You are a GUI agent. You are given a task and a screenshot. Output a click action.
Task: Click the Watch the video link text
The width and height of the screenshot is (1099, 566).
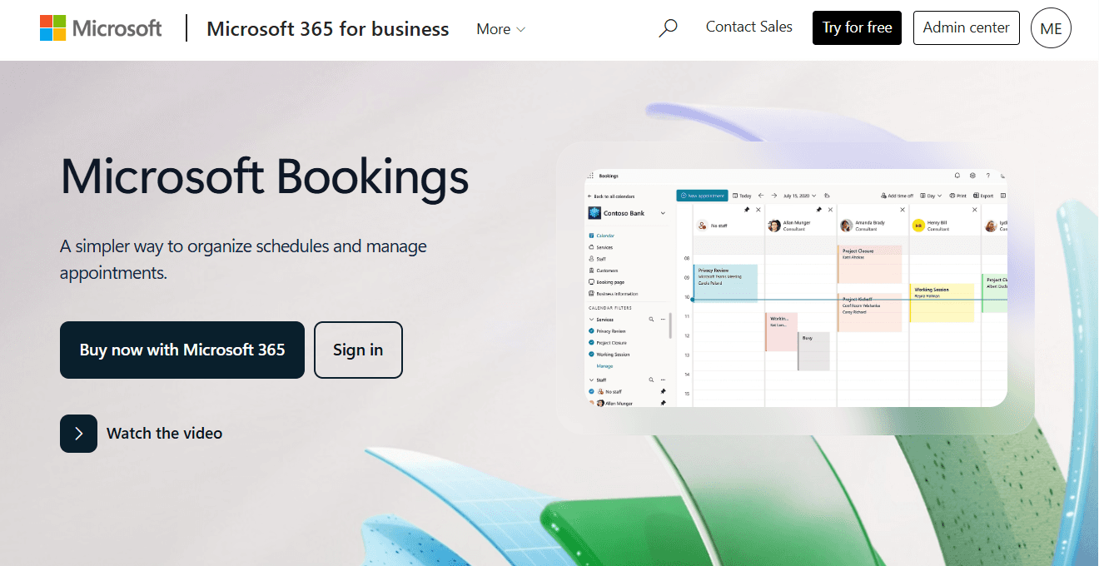tap(164, 433)
